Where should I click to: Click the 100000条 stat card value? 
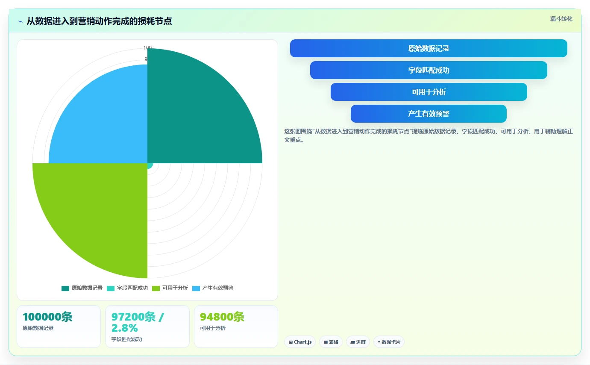click(47, 317)
